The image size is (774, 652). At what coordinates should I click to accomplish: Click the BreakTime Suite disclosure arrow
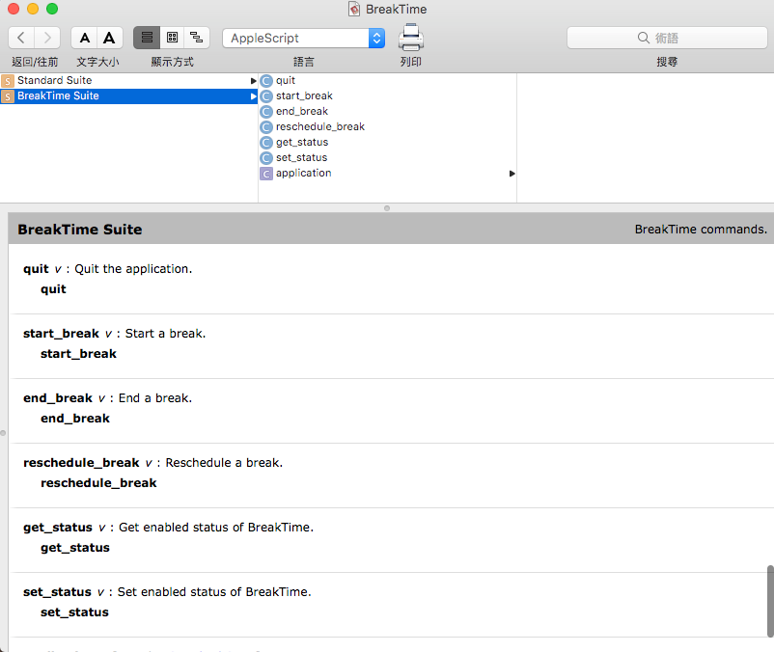click(x=253, y=96)
